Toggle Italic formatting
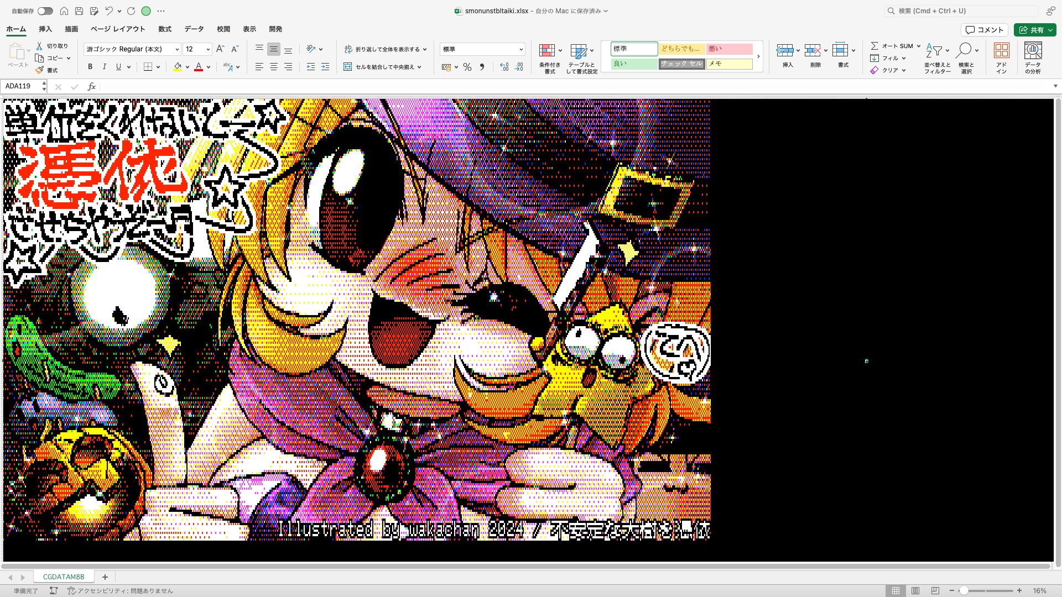Image resolution: width=1062 pixels, height=597 pixels. coord(104,67)
